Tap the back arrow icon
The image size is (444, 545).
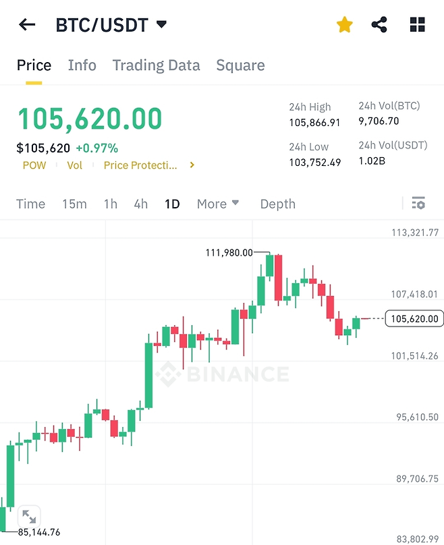[x=27, y=26]
